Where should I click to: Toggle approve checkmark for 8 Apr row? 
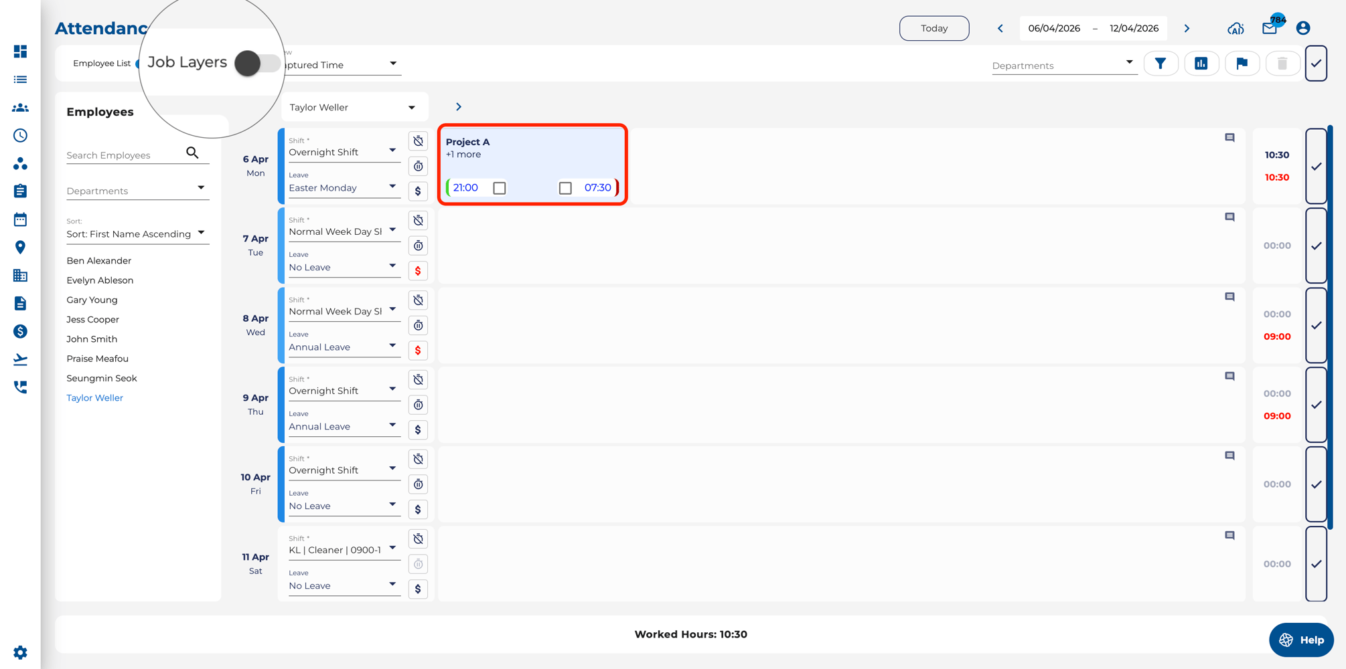(x=1316, y=325)
